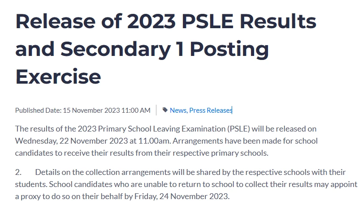Viewport: 363px width, 204px height.
Task: Open the News category link
Action: pyautogui.click(x=178, y=110)
